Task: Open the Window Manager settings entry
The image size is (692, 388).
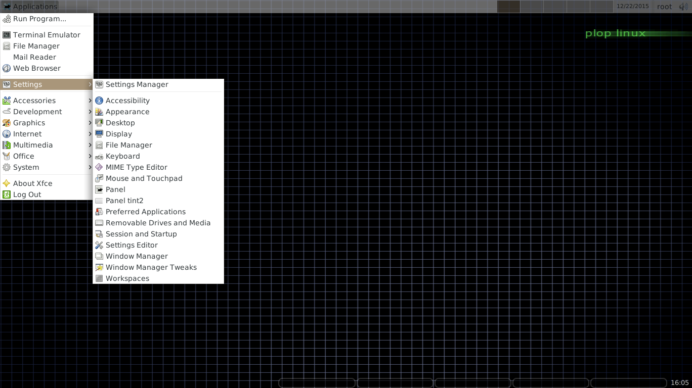Action: point(158,256)
